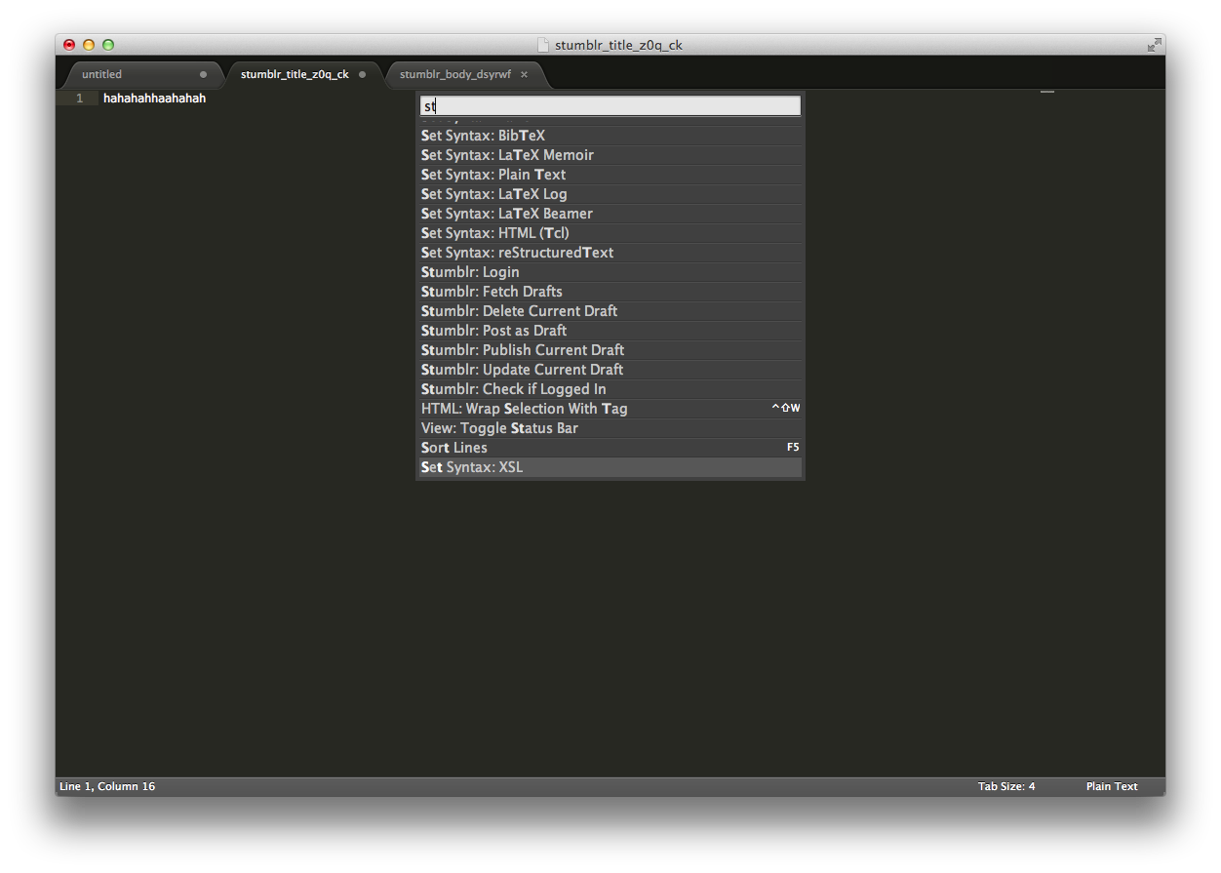This screenshot has width=1221, height=873.
Task: Select View: Toggle Status Bar
Action: click(x=610, y=428)
